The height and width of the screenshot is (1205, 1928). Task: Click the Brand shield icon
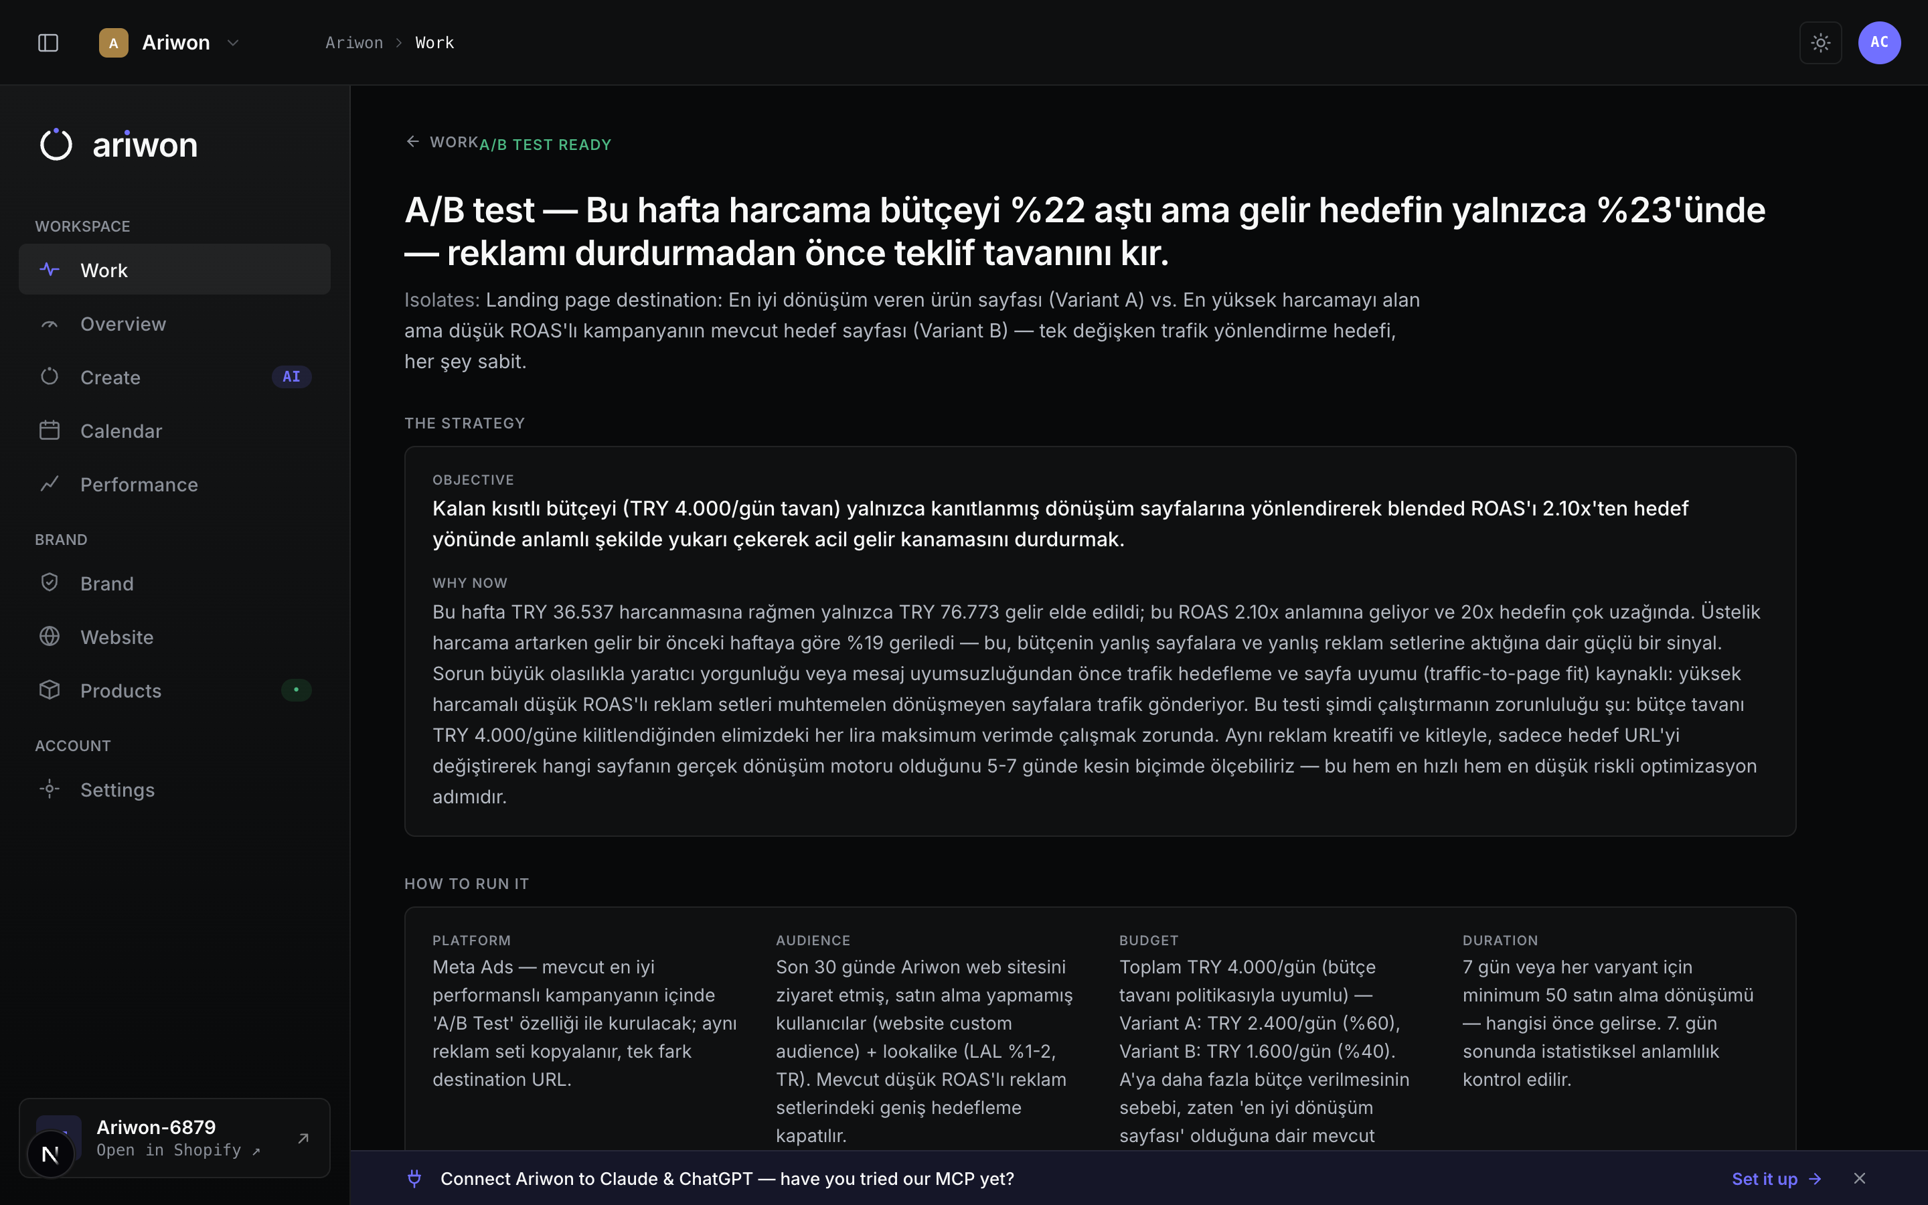click(x=50, y=582)
